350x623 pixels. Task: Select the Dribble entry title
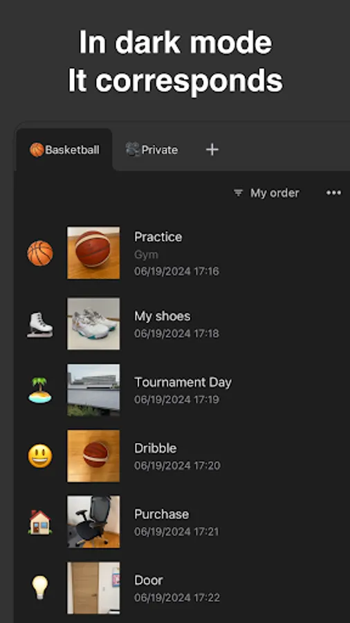click(156, 448)
